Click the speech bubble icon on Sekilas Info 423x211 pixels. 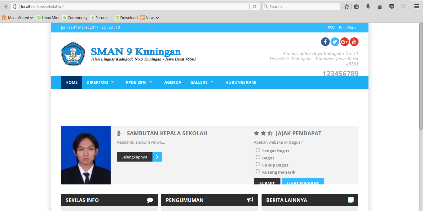coord(150,200)
